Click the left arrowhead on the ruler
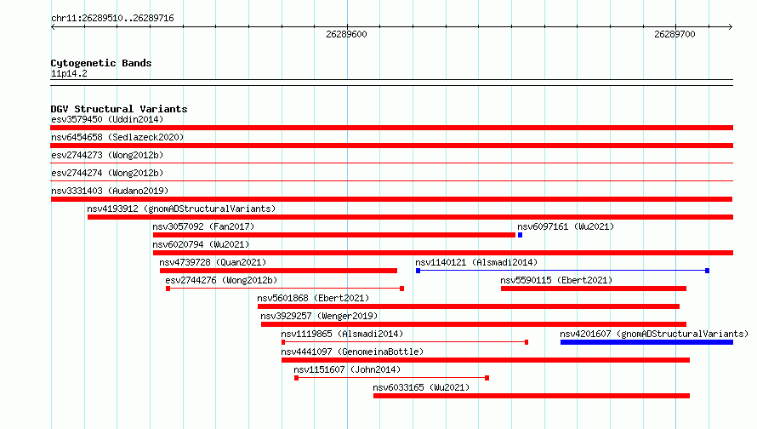 [53, 26]
